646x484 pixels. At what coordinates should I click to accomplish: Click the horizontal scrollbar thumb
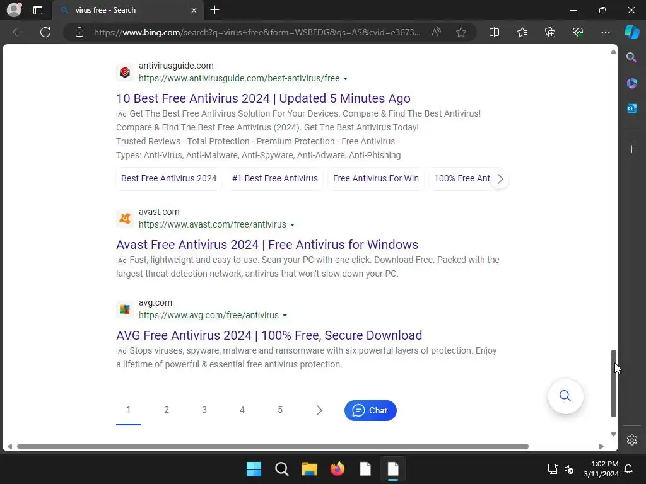(273, 447)
